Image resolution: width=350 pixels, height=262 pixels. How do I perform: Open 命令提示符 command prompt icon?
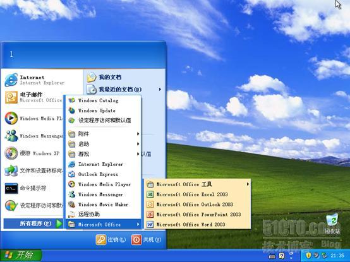coord(11,188)
